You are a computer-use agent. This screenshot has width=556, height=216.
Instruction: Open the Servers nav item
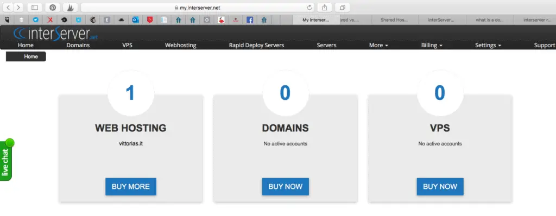[x=326, y=45]
